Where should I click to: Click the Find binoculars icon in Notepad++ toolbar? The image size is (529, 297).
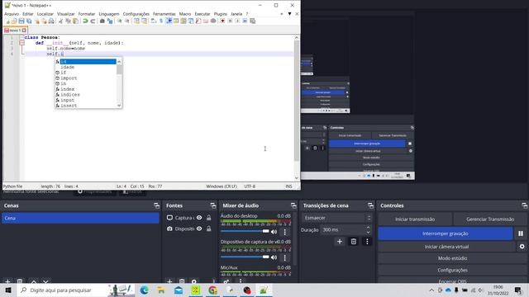102,21
